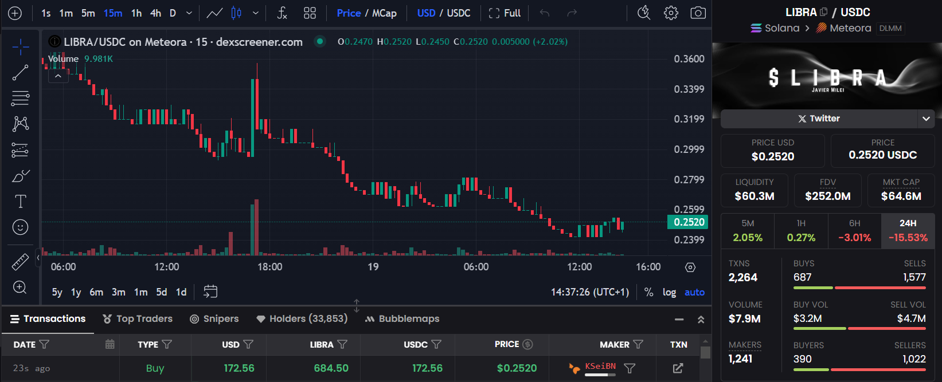This screenshot has width=942, height=382.
Task: Open the chart layout grid selector
Action: click(310, 13)
